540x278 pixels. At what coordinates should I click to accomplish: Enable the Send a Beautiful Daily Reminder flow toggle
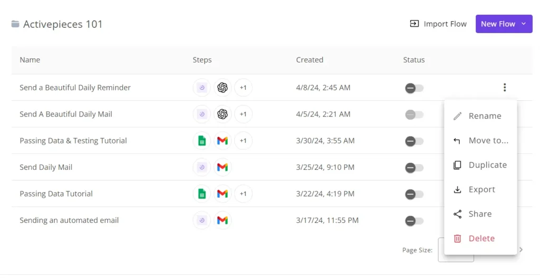(x=414, y=88)
